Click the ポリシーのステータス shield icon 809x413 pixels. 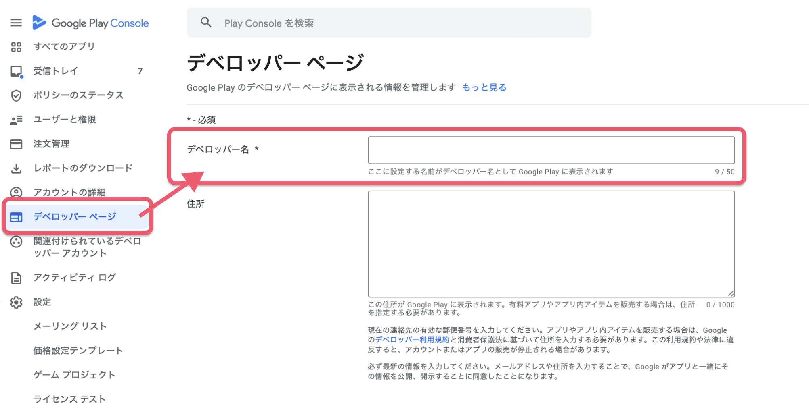coord(16,95)
